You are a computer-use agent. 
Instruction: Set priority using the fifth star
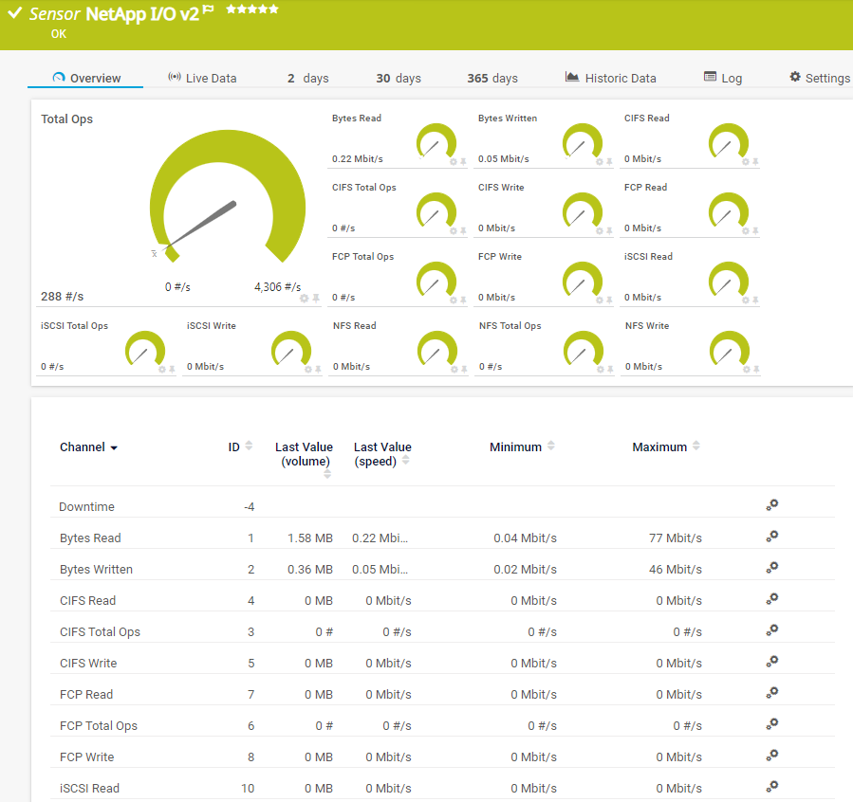point(274,9)
